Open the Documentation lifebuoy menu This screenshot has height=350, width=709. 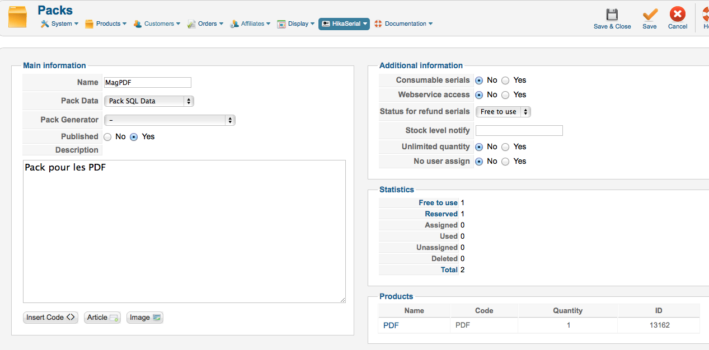[403, 24]
